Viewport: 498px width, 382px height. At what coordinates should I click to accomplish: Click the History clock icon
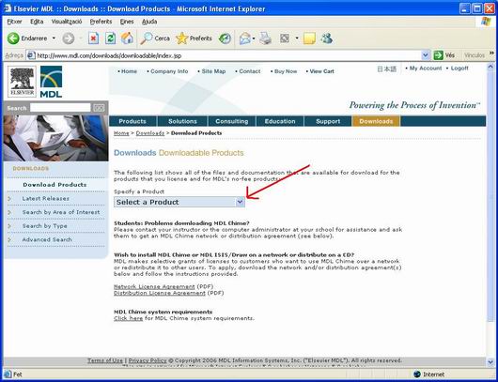(225, 38)
